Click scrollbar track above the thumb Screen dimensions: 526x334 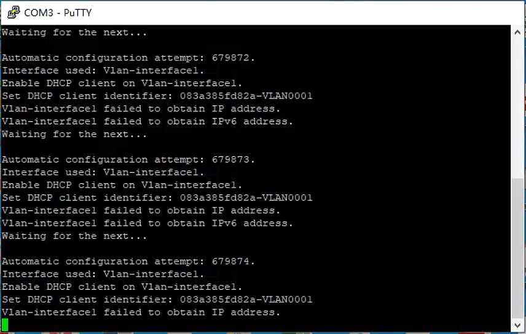(517, 108)
